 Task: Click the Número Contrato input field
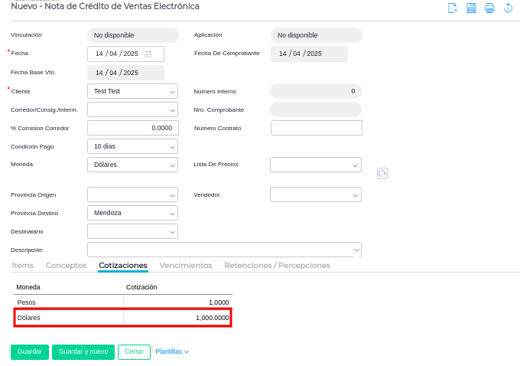(x=317, y=128)
